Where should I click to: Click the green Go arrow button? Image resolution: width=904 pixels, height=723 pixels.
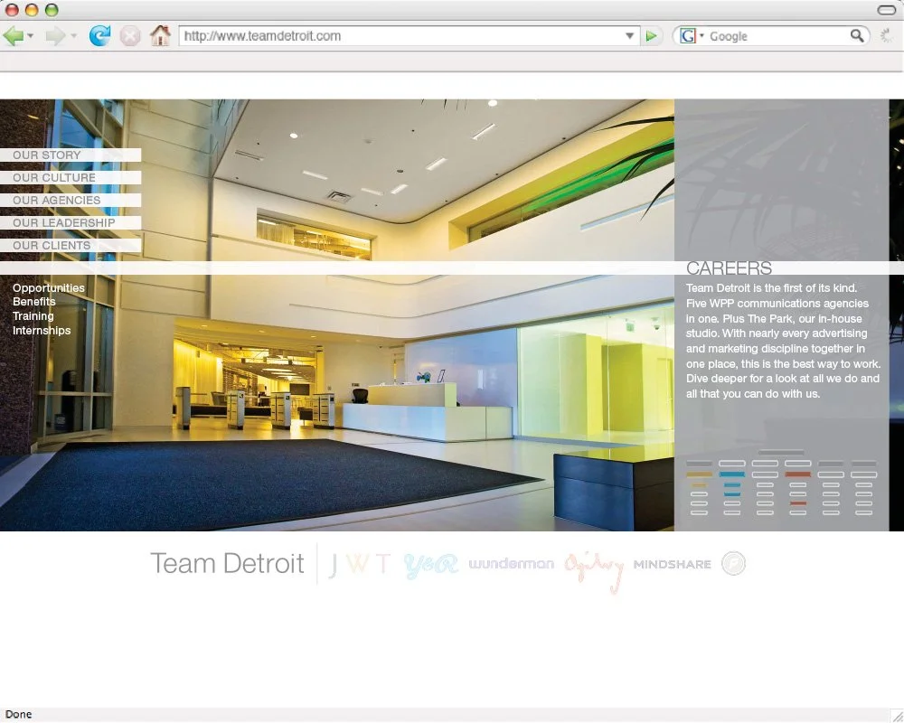pyautogui.click(x=652, y=36)
